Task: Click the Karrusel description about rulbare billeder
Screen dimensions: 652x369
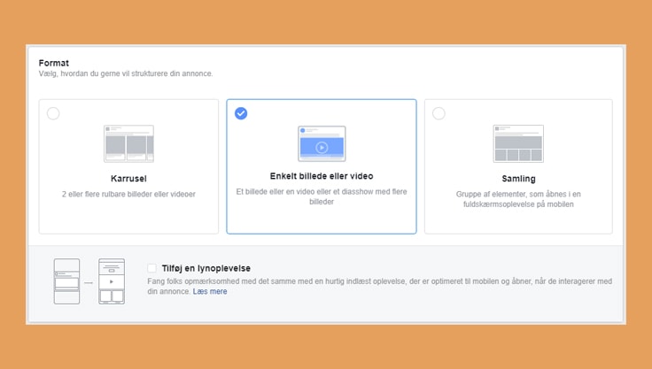Action: pos(128,194)
